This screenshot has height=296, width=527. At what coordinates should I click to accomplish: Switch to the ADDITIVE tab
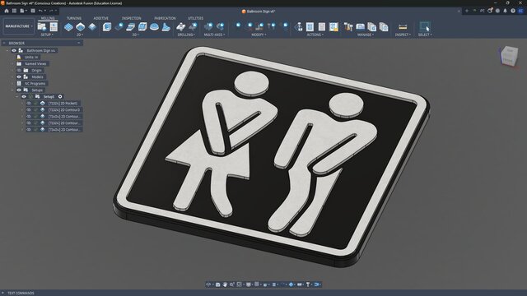coord(100,18)
